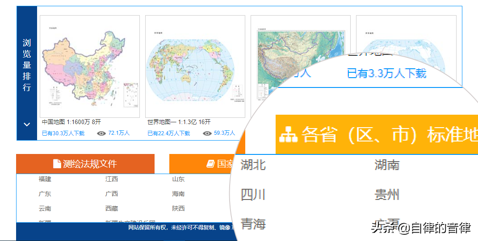478x241 pixels.
Task: Select 西藏 region link
Action: coord(112,208)
